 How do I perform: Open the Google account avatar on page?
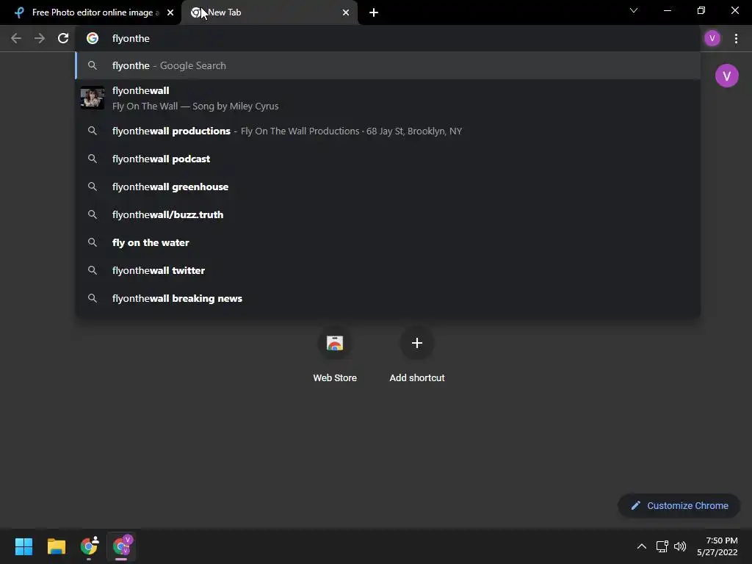pos(726,76)
